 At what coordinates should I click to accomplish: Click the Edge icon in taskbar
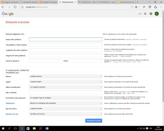pyautogui.click(x=22, y=129)
